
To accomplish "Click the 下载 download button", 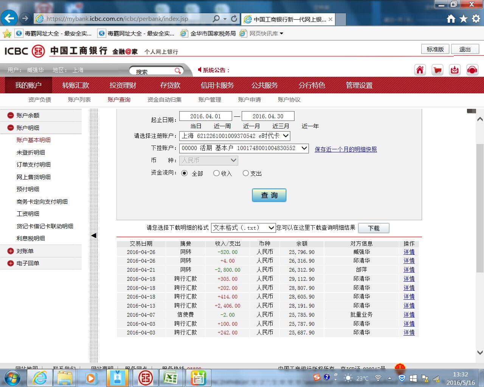I will click(x=374, y=228).
